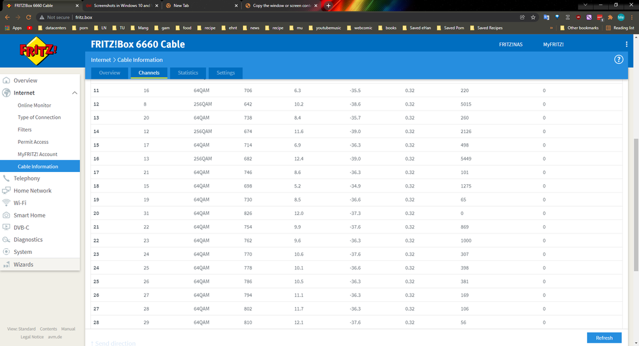The width and height of the screenshot is (639, 346).
Task: Go back using the browser back arrow
Action: pos(7,17)
